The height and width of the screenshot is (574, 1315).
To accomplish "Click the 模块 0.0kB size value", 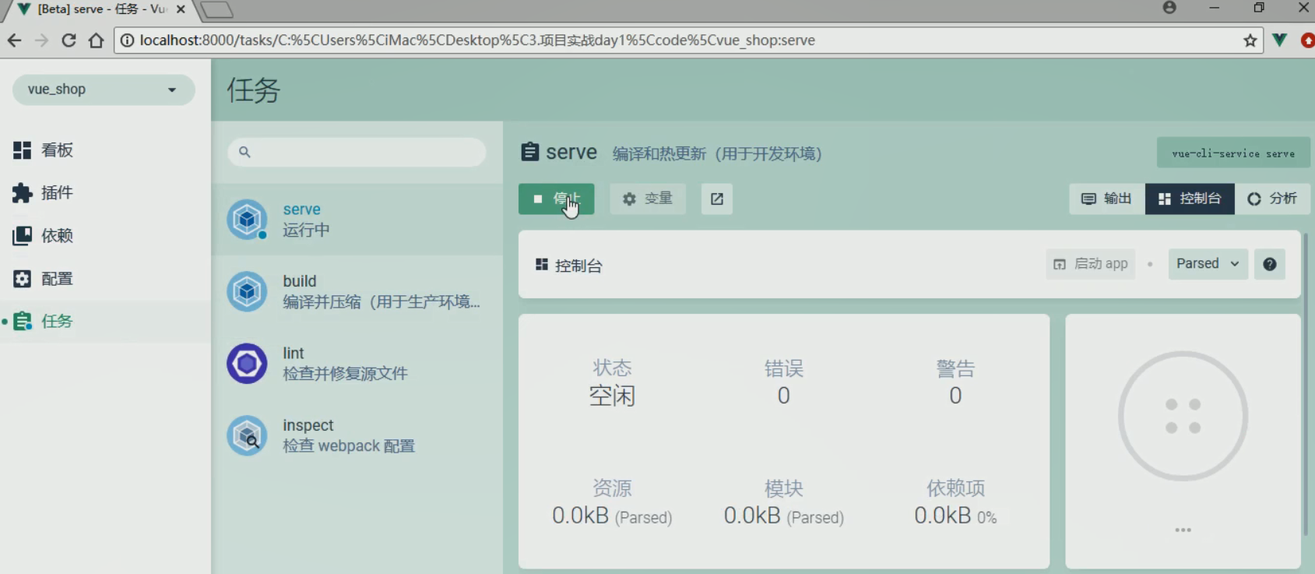I will click(784, 516).
